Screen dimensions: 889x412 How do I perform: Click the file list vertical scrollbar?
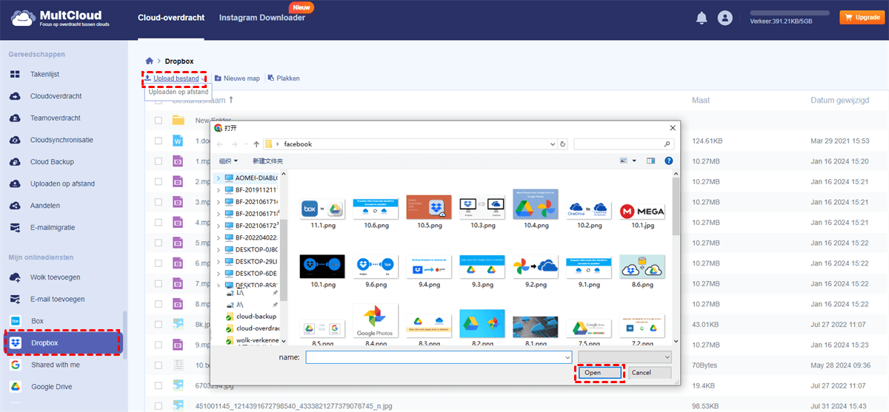point(676,207)
